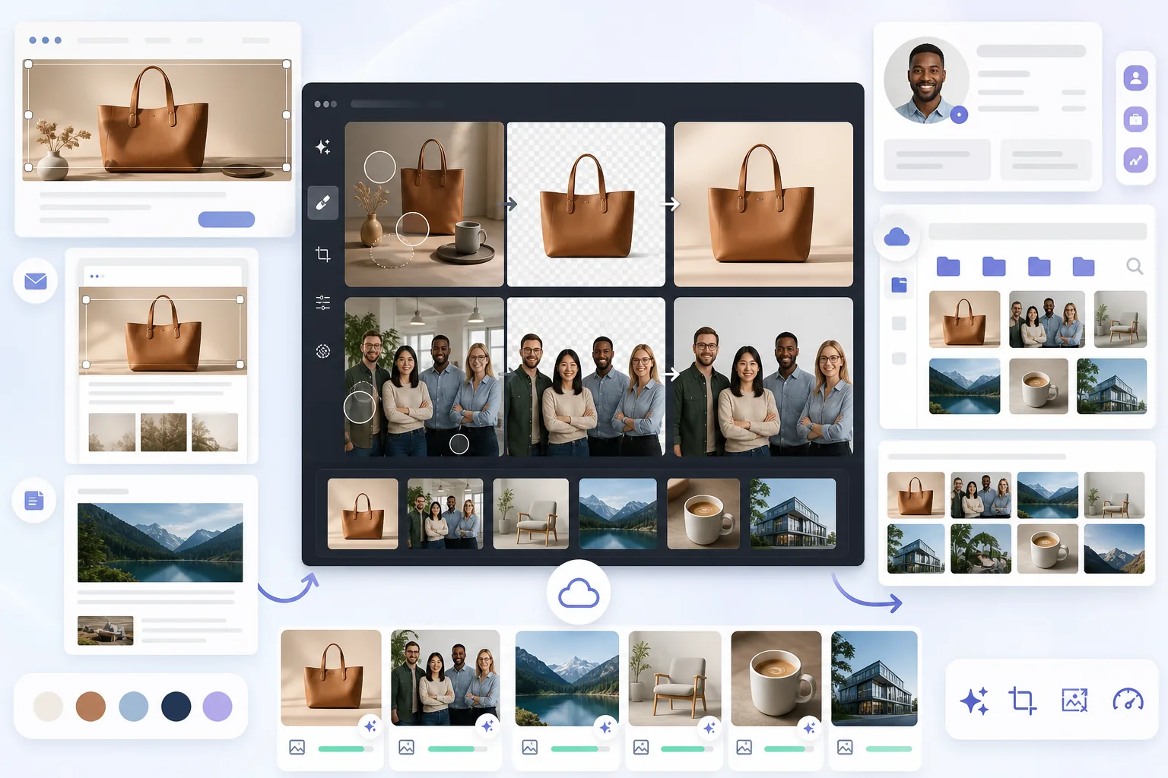Click the blue status badge on the profile avatar
The height and width of the screenshot is (778, 1168).
[x=960, y=115]
